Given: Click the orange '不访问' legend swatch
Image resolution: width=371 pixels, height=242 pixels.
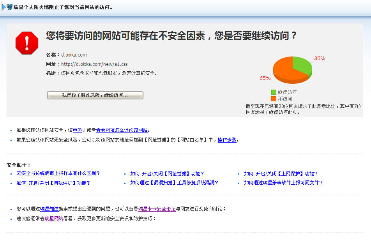Looking at the screenshot, I should 274,99.
